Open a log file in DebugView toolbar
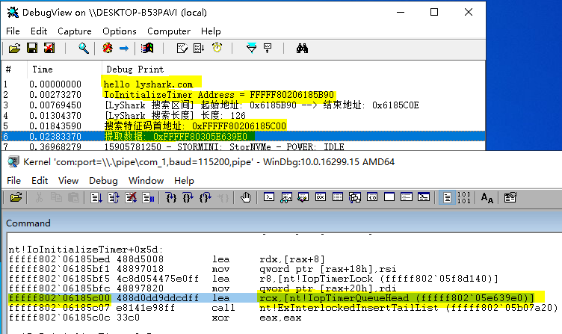Screen dimensions: 562x334 click(x=14, y=48)
